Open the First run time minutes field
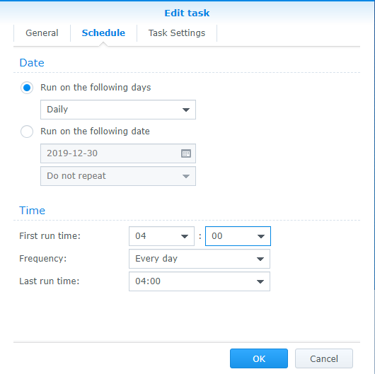This screenshot has height=374, width=375. click(x=238, y=236)
